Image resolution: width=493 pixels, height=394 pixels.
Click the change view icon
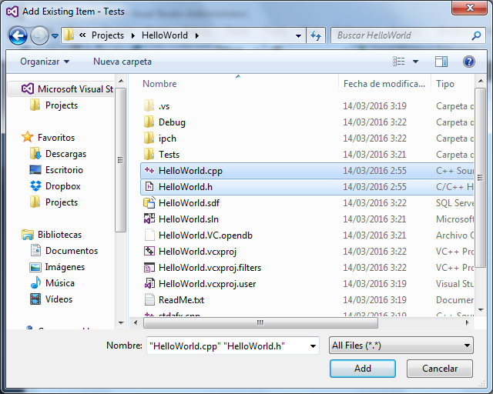(399, 62)
